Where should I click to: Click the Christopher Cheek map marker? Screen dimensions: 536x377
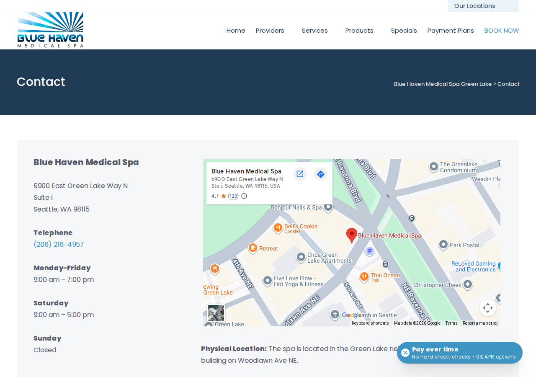coord(468,285)
